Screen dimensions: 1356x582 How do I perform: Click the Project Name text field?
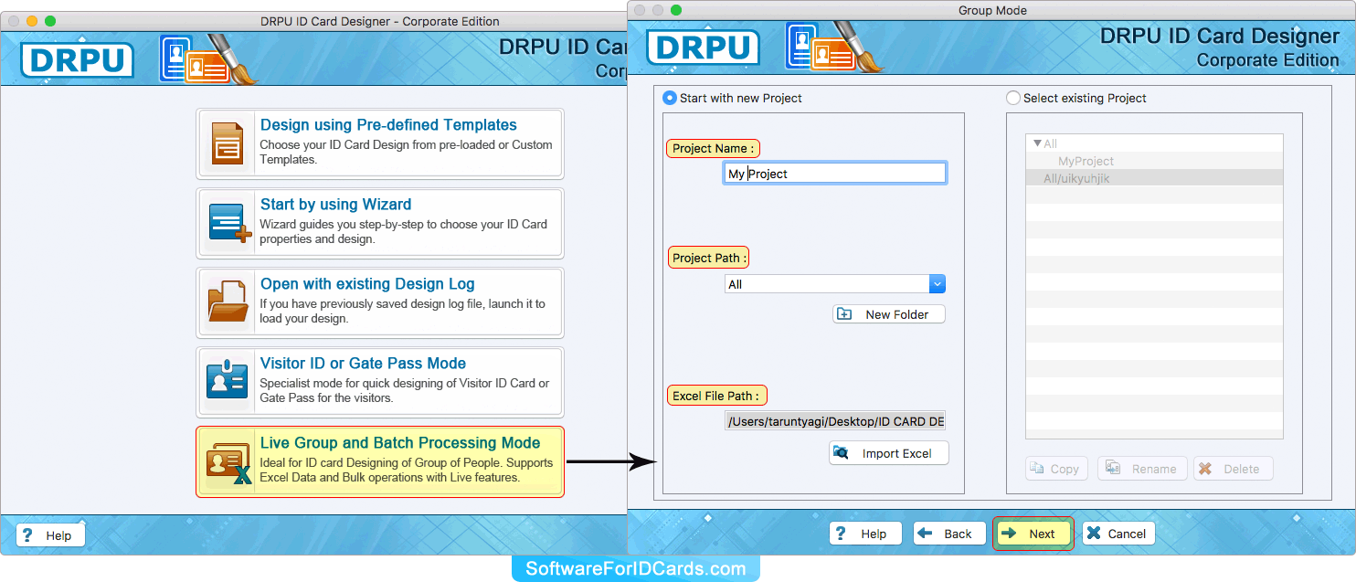point(835,173)
